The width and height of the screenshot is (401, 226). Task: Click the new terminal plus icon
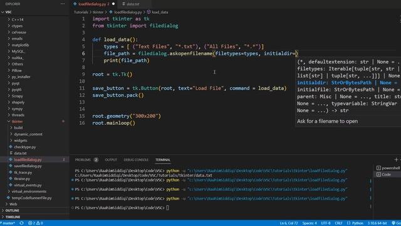point(396,159)
